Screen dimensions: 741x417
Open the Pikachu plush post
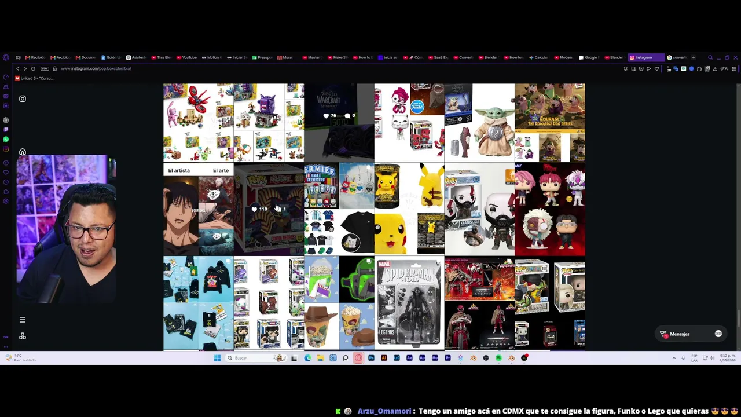409,209
